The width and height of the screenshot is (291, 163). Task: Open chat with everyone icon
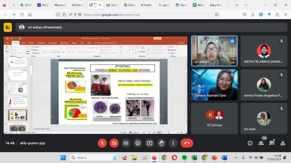pyautogui.click(x=272, y=143)
